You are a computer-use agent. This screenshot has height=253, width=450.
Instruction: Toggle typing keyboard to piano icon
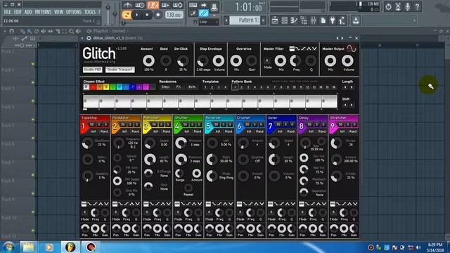pyautogui.click(x=193, y=5)
